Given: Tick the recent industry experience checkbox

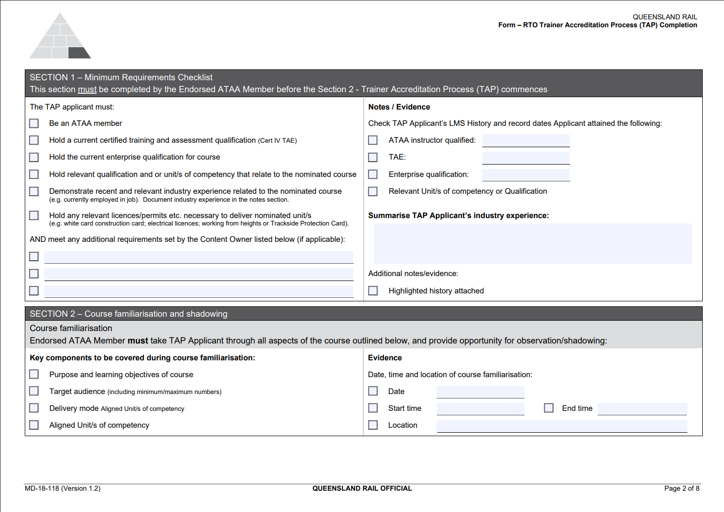Looking at the screenshot, I should pyautogui.click(x=34, y=191).
